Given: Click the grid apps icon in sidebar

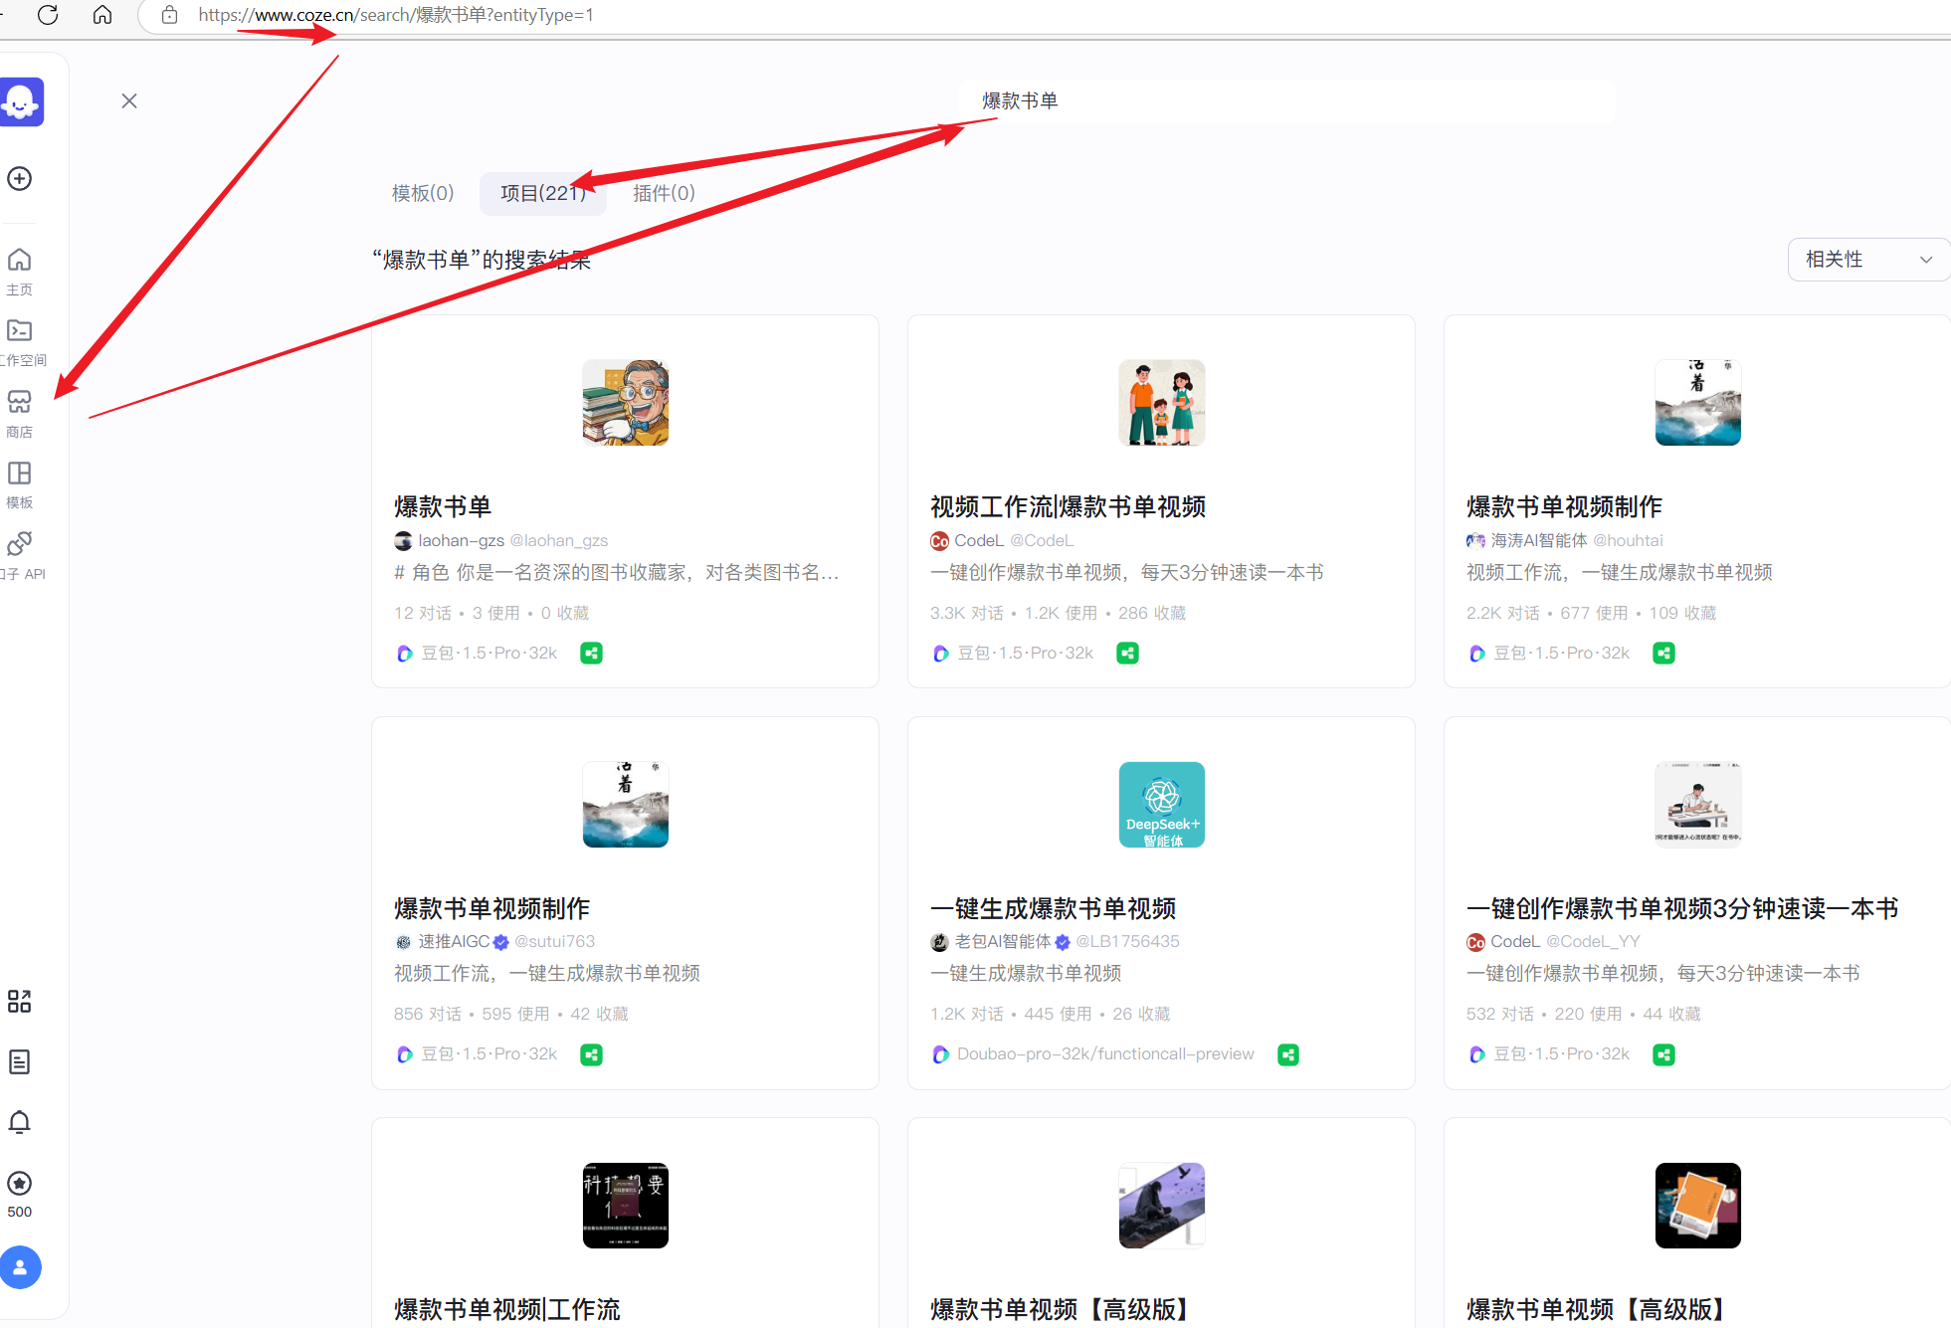Looking at the screenshot, I should 20,1002.
